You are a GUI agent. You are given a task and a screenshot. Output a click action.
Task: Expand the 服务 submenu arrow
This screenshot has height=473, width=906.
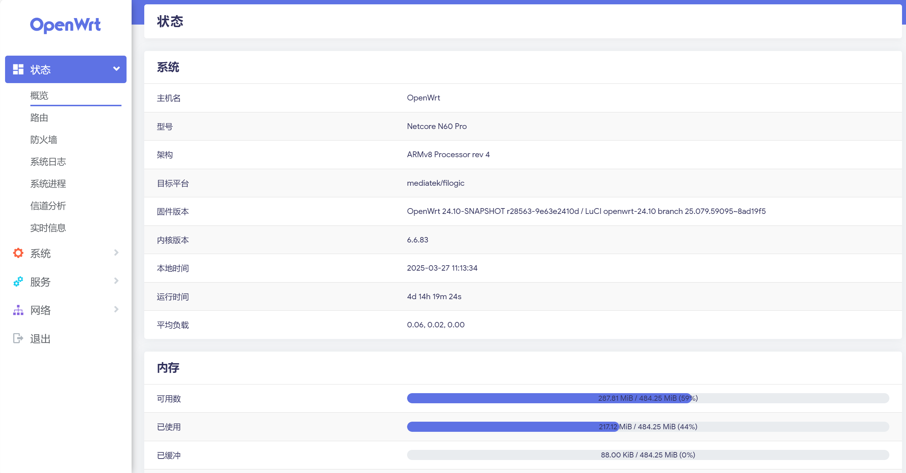pyautogui.click(x=116, y=281)
